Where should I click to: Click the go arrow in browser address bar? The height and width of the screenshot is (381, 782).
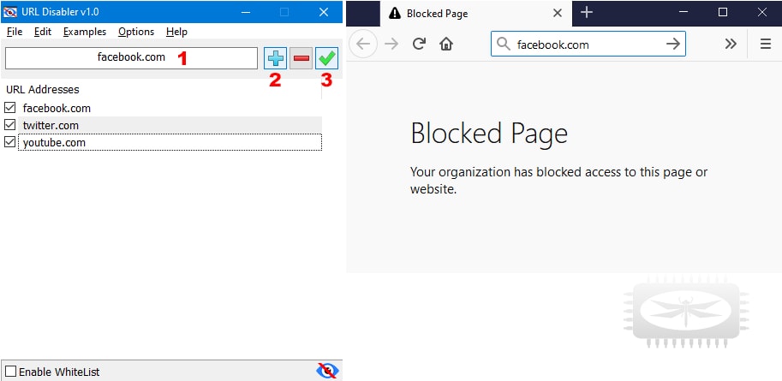(672, 44)
